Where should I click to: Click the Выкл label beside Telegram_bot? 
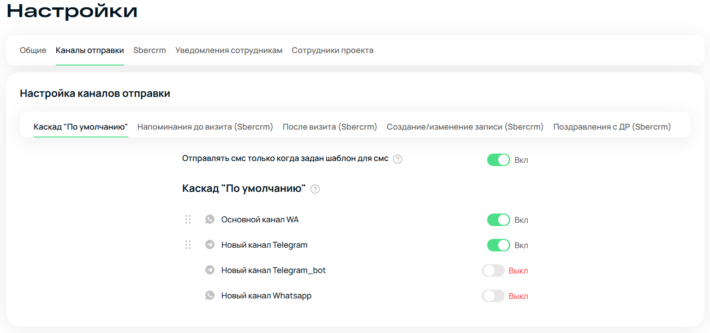[x=519, y=271]
